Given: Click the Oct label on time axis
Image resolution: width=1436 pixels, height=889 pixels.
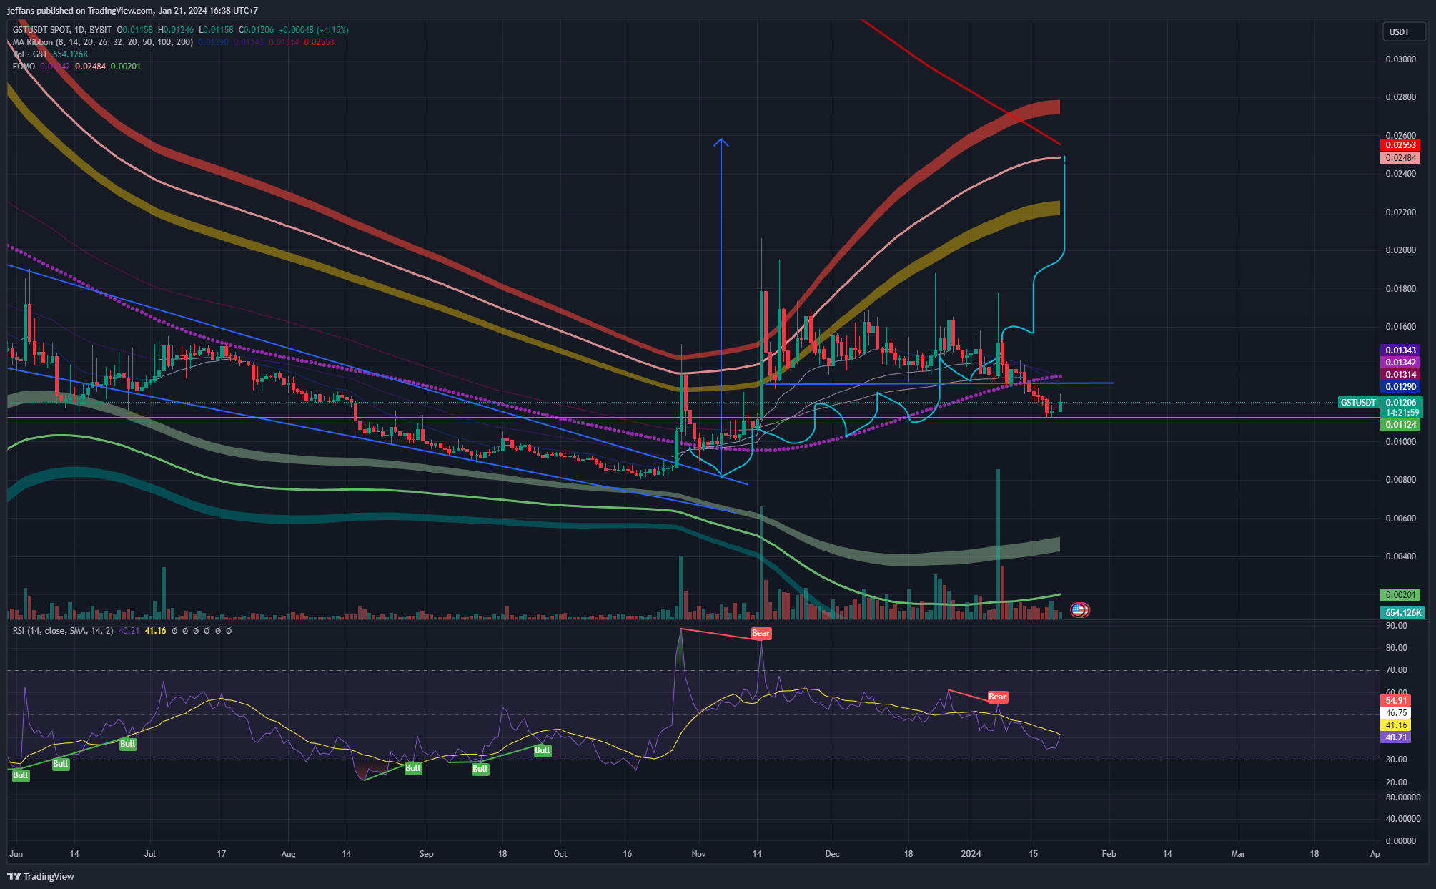Looking at the screenshot, I should 560,854.
